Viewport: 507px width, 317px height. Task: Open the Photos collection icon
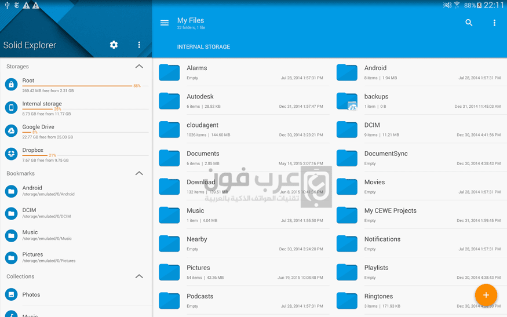pyautogui.click(x=12, y=294)
